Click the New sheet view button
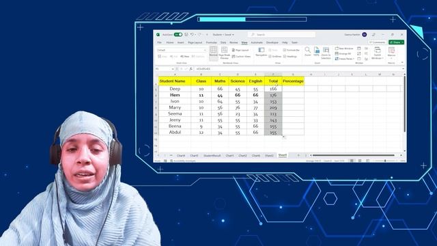This screenshot has height=246, width=437. pos(185,57)
